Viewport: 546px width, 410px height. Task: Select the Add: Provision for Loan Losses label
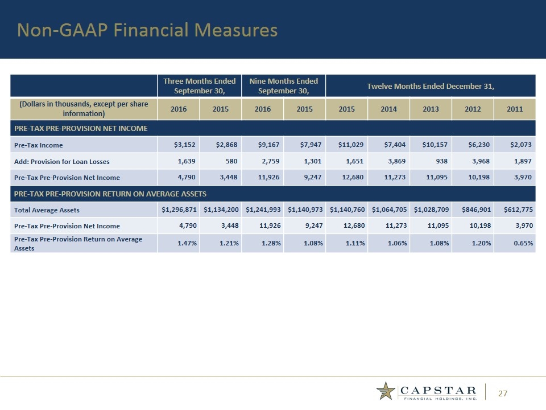click(x=62, y=161)
